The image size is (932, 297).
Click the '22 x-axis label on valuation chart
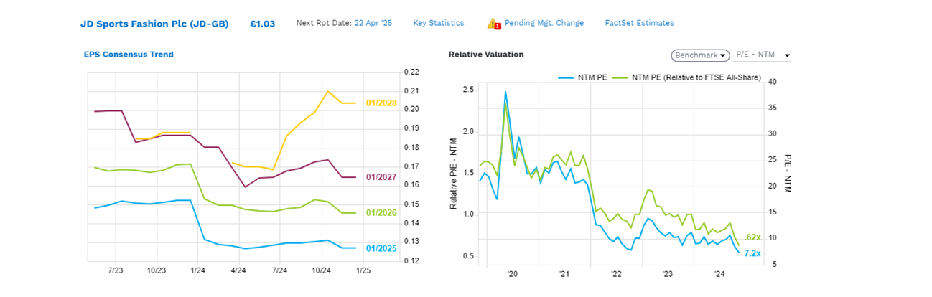616,273
